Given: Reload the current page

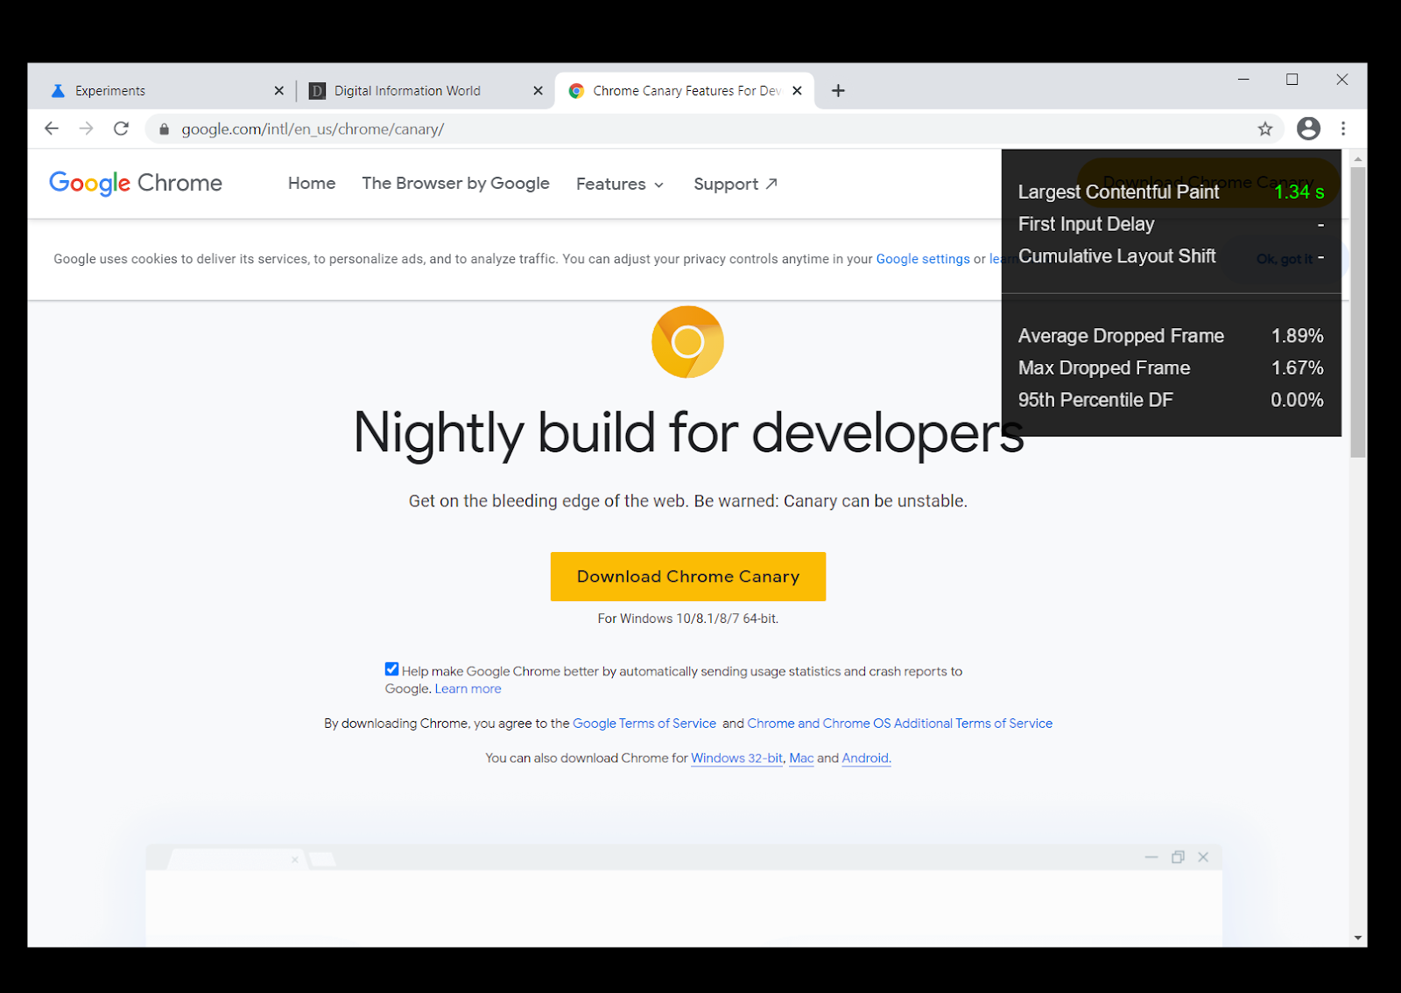Looking at the screenshot, I should pos(121,129).
